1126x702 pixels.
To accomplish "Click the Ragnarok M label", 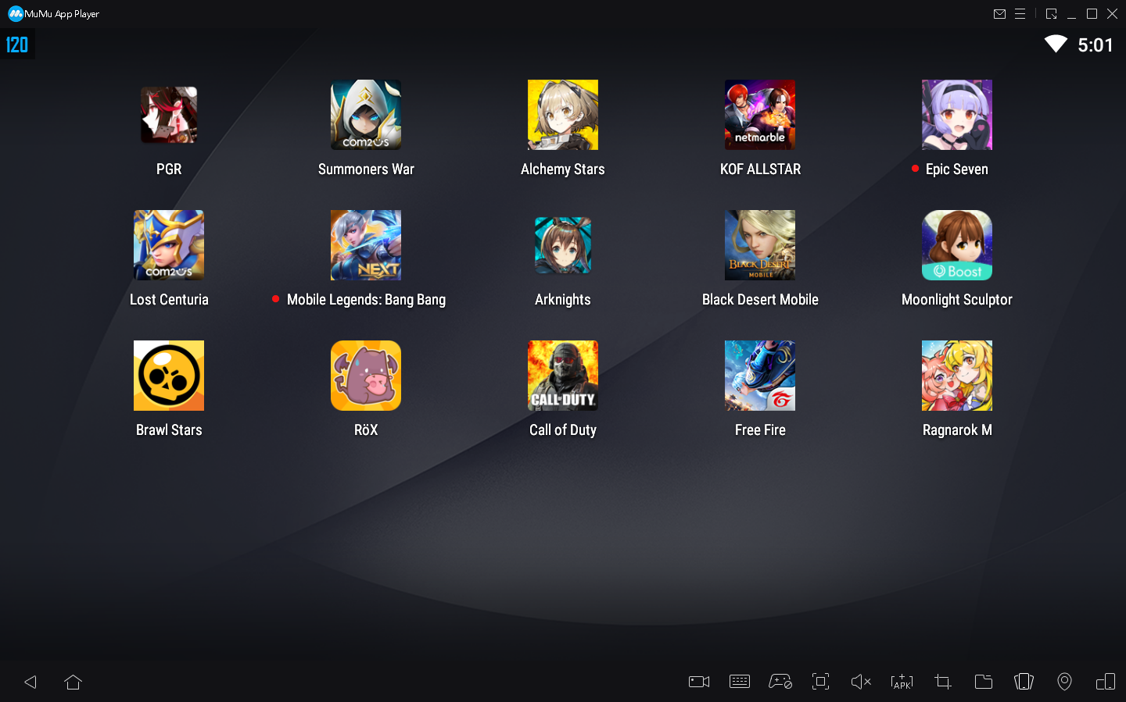I will tap(957, 430).
